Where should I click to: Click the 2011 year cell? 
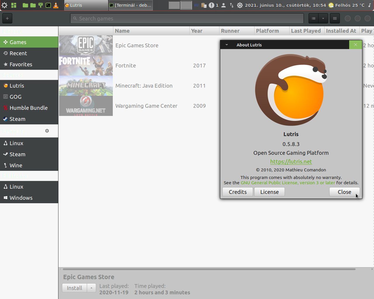pos(199,86)
